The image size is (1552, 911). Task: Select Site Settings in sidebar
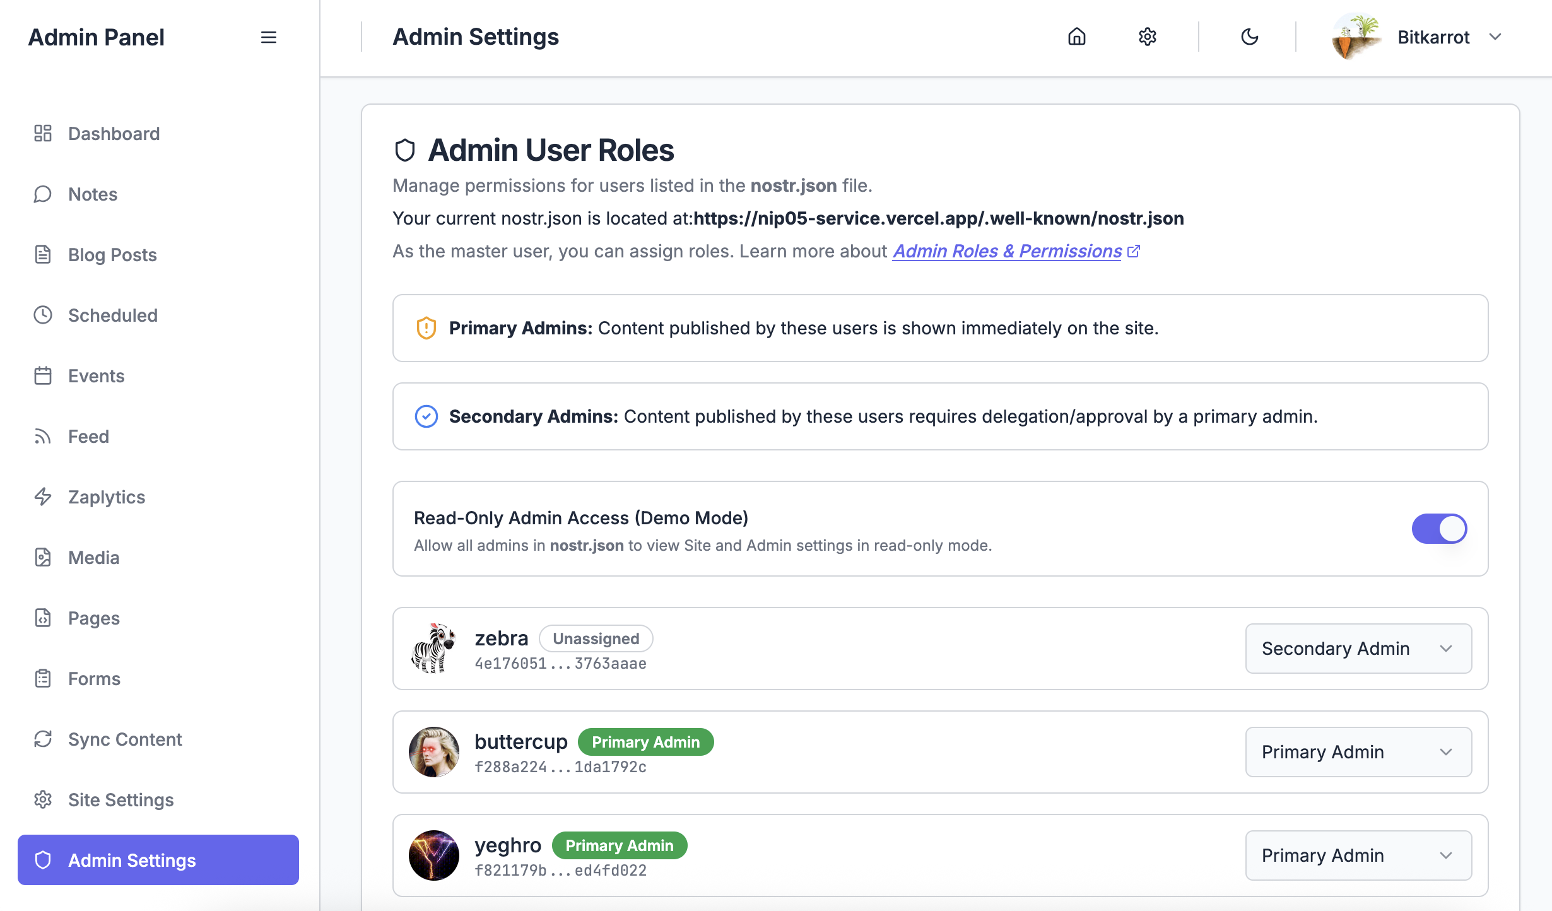121,799
